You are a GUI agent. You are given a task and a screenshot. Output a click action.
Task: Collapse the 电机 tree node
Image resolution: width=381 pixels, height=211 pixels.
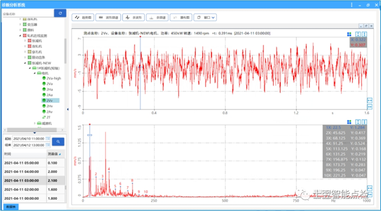35,73
